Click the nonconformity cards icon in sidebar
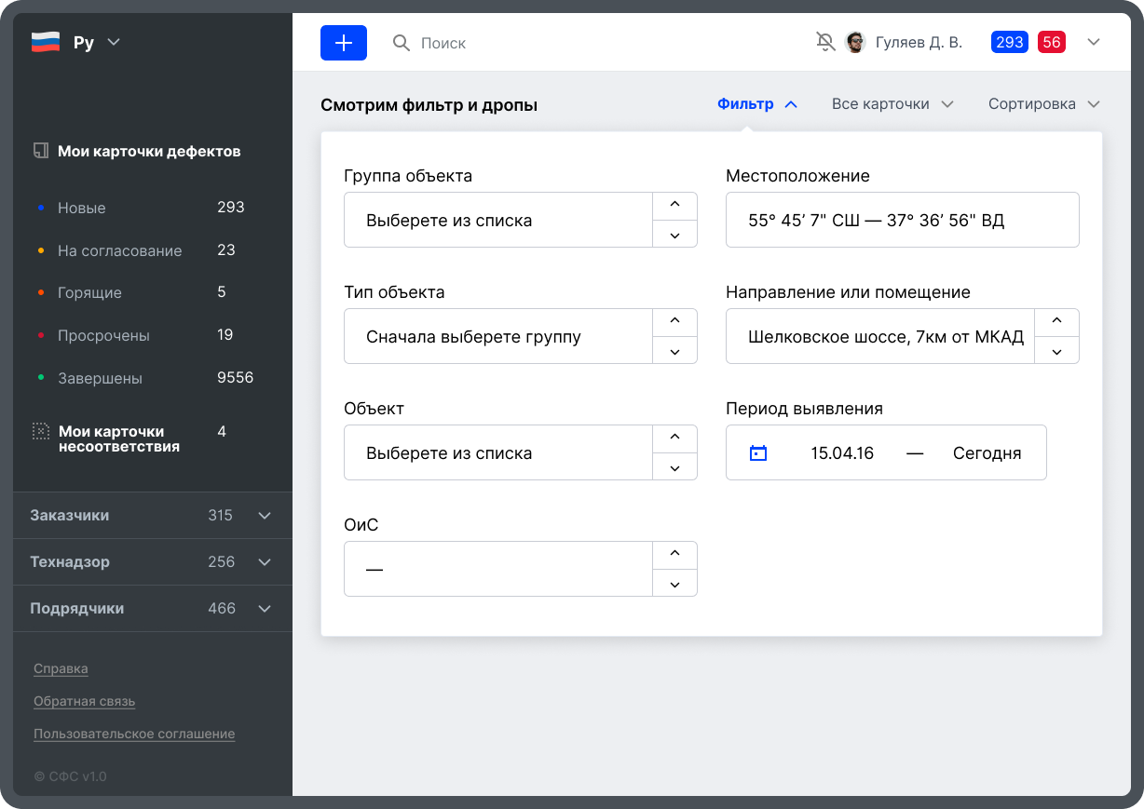 point(41,431)
